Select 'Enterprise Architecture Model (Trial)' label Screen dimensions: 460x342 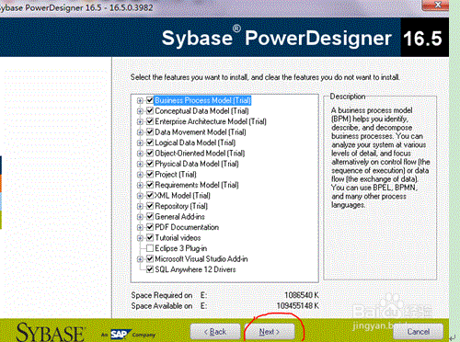click(211, 121)
